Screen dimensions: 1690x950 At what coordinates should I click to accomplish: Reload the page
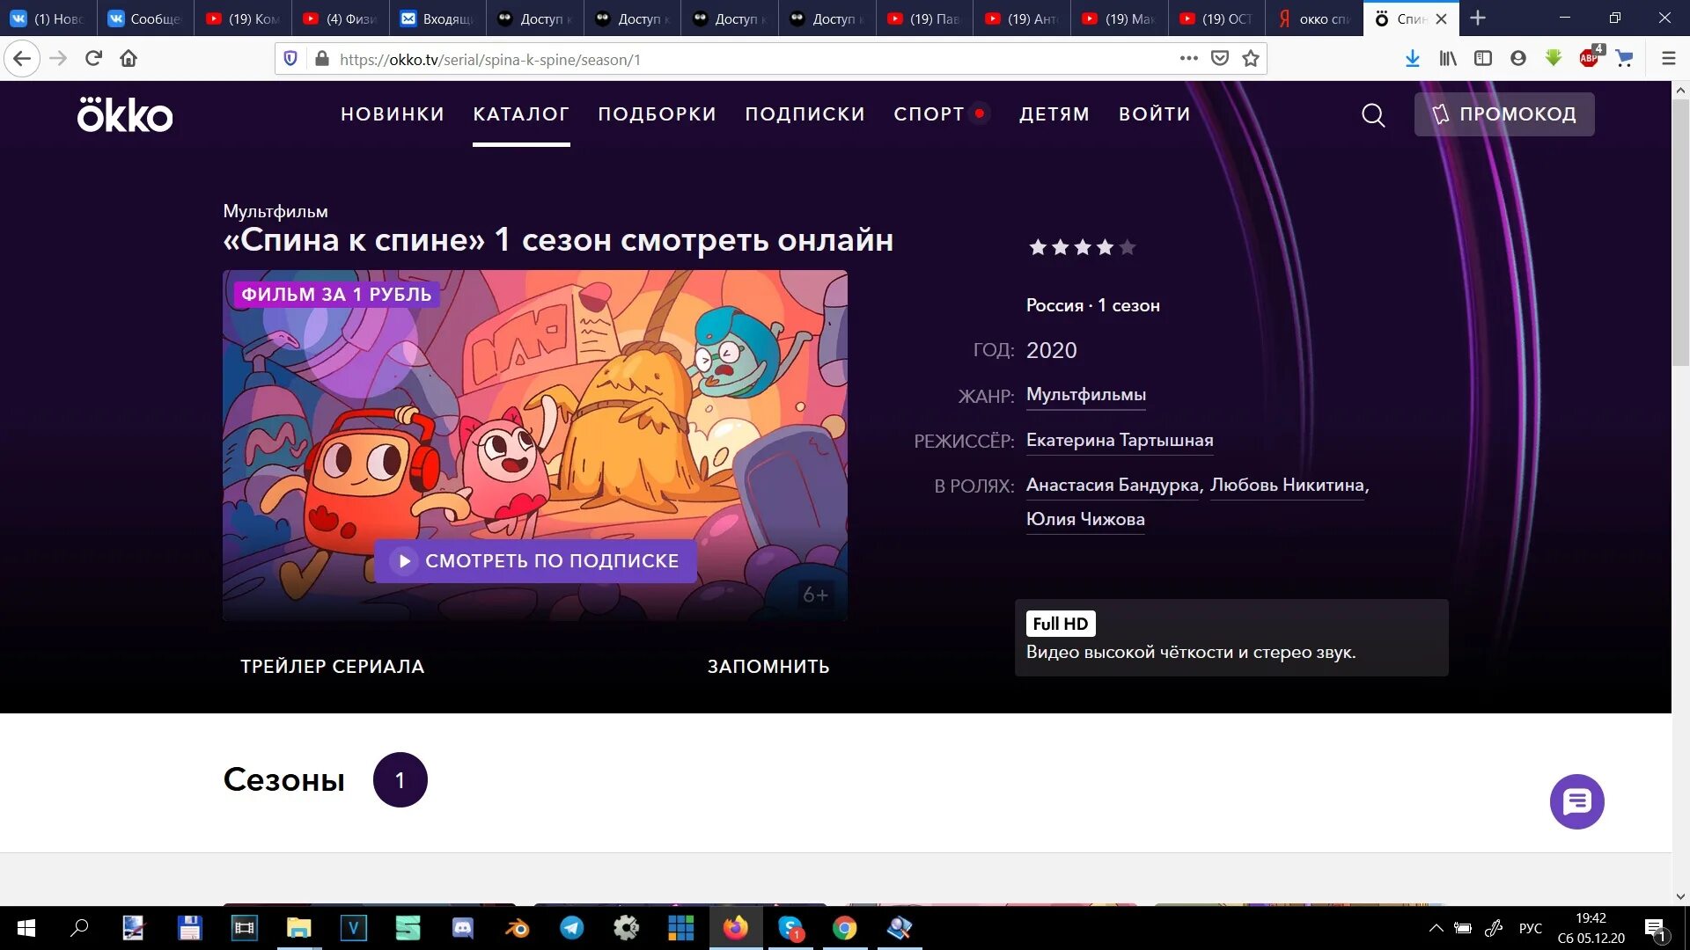pyautogui.click(x=93, y=59)
